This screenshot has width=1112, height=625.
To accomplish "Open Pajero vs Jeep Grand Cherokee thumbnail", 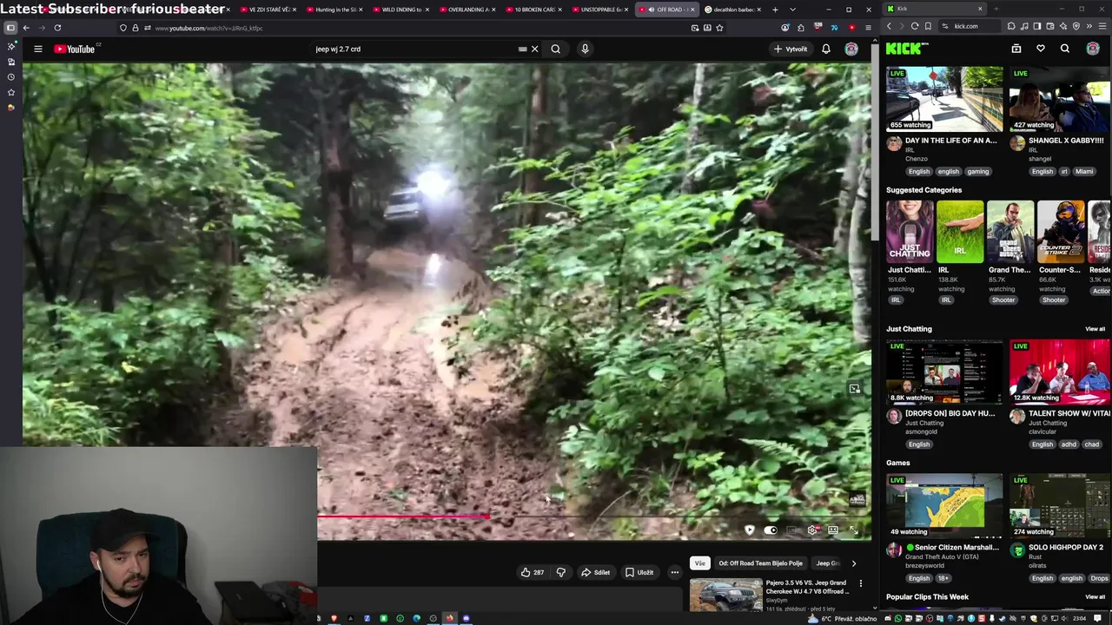I will [x=725, y=595].
